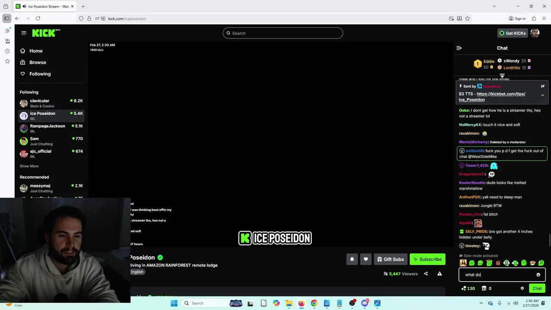The image size is (551, 310).
Task: List all Firefox tabs dropdown
Action: [x=494, y=6]
